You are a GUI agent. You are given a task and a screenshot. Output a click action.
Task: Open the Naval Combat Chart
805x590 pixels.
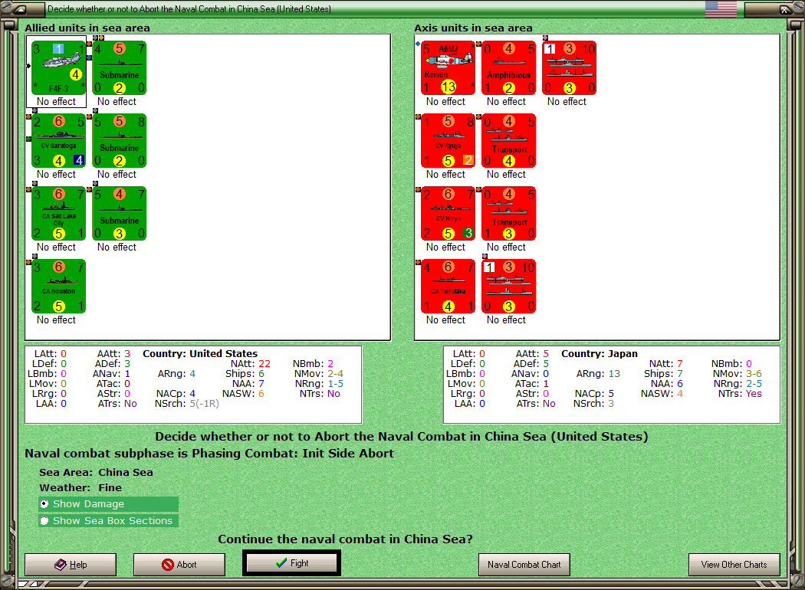click(524, 565)
